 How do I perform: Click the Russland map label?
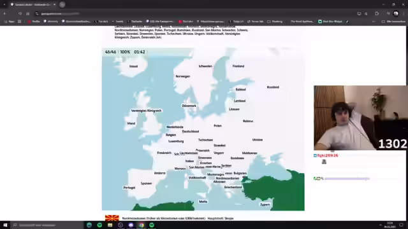point(273,87)
